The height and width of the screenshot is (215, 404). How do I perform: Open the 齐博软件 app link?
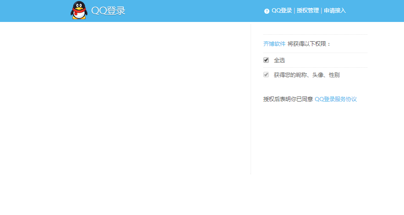click(274, 44)
